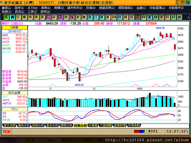Click the cyan 產 industry toolbar icon

150,17
